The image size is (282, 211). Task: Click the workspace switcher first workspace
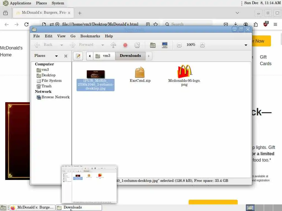point(250,208)
